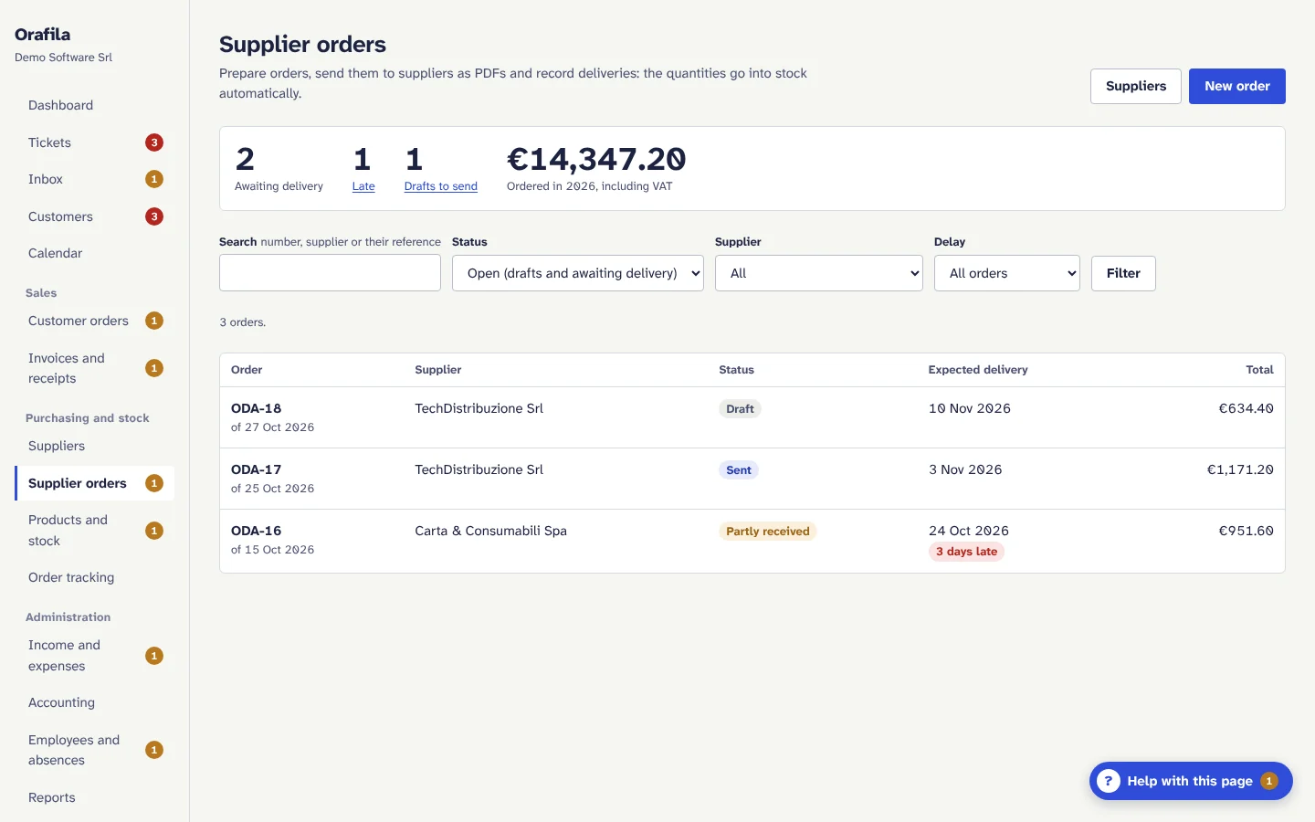1315x822 pixels.
Task: Click the Suppliers button at top right
Action: click(1135, 86)
